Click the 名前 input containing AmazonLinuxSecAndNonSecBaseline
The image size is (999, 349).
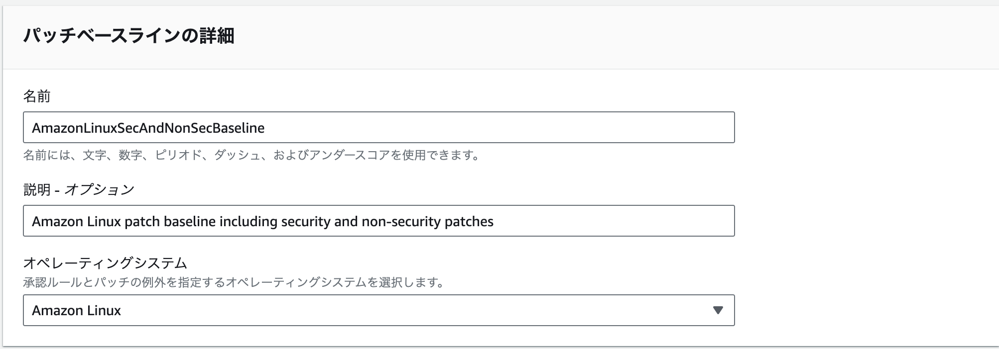click(378, 128)
